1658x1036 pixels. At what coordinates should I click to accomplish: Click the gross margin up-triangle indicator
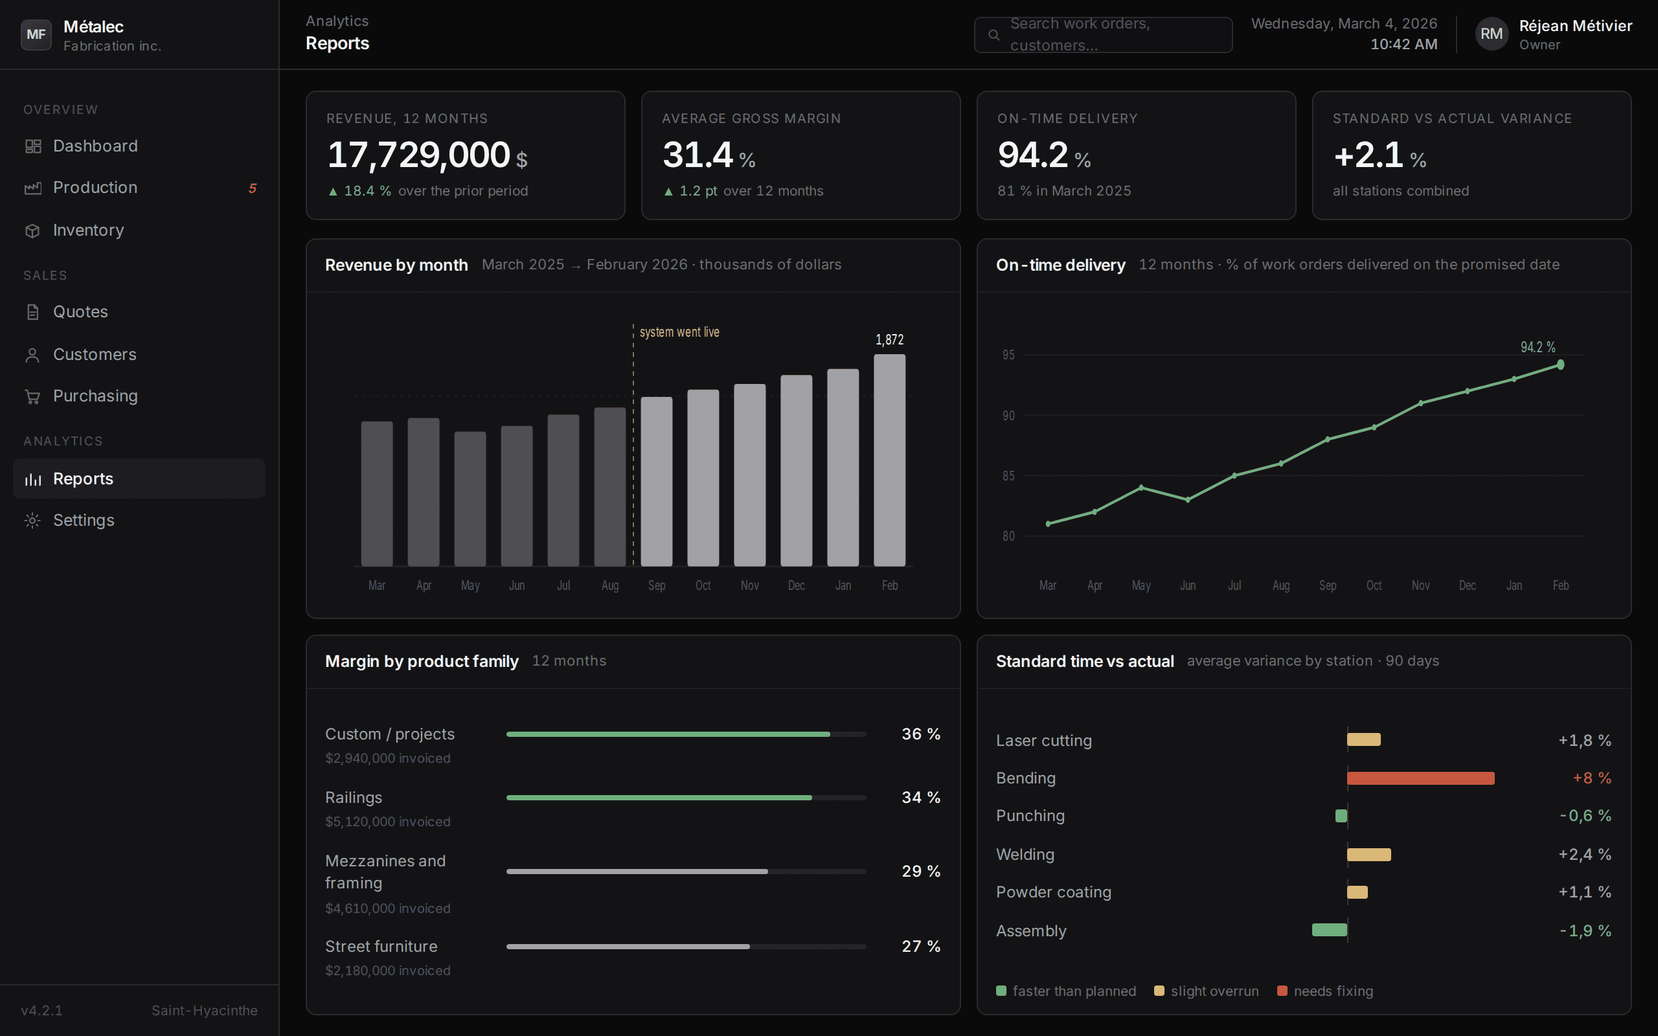668,191
